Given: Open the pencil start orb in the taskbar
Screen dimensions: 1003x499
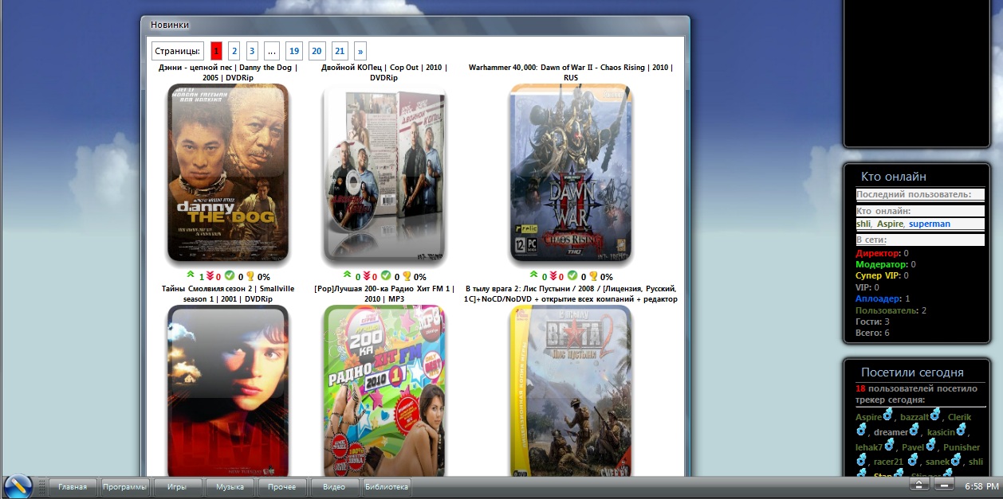Looking at the screenshot, I should click(17, 485).
